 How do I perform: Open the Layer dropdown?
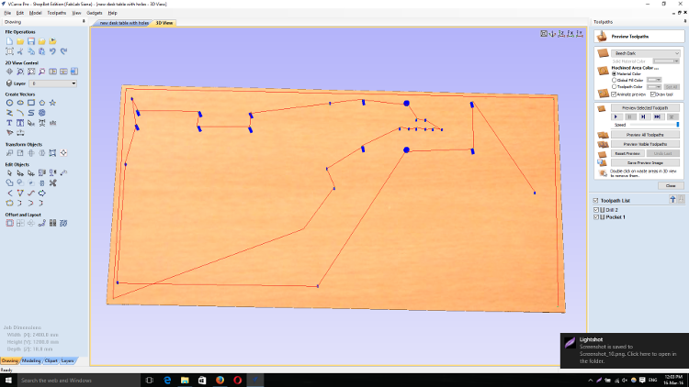coord(52,83)
